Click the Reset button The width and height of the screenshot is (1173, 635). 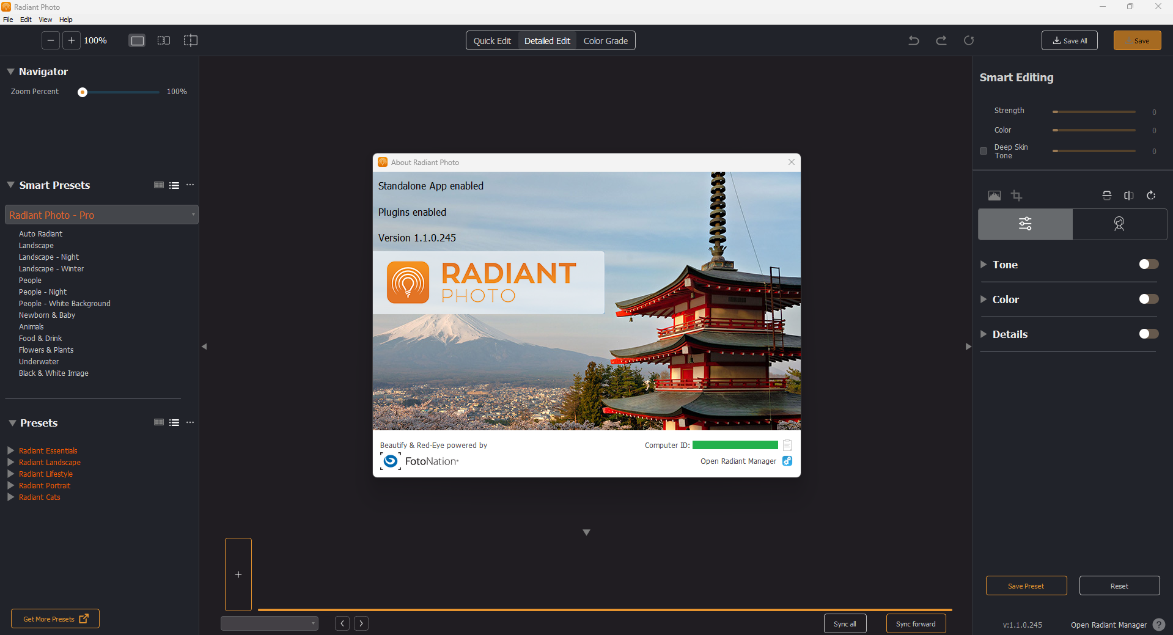(x=1120, y=585)
